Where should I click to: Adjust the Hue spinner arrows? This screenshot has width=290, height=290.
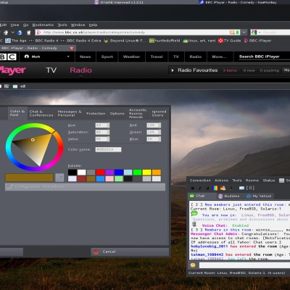[108, 125]
